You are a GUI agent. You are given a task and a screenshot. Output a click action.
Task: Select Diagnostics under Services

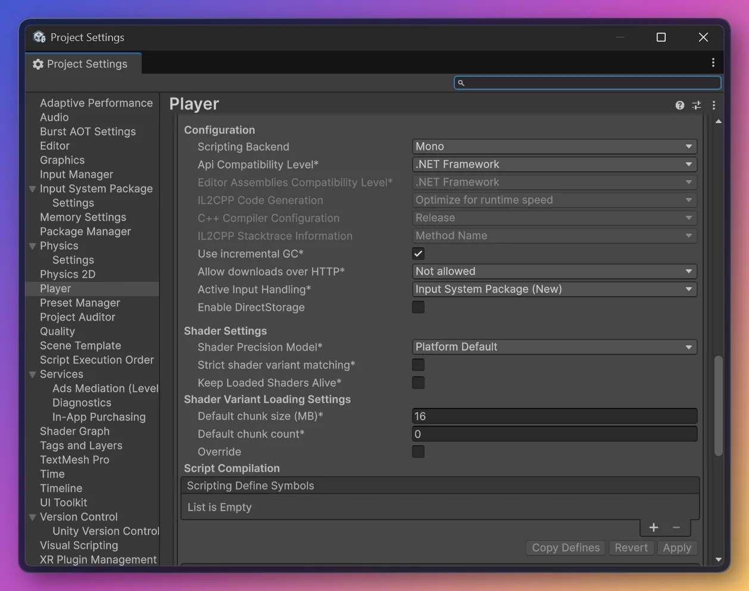tap(82, 403)
